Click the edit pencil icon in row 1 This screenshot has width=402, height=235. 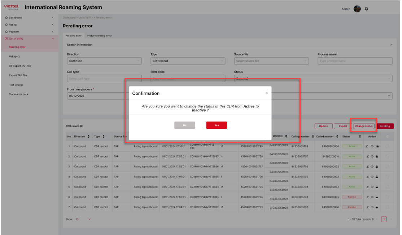(x=367, y=146)
